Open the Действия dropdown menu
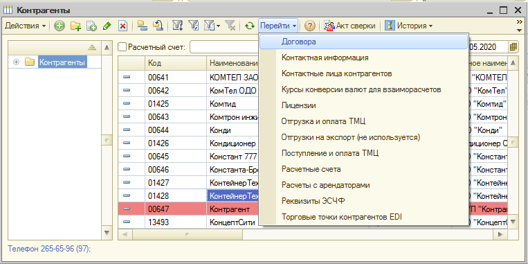Viewport: 528px width, 264px height. coord(26,26)
